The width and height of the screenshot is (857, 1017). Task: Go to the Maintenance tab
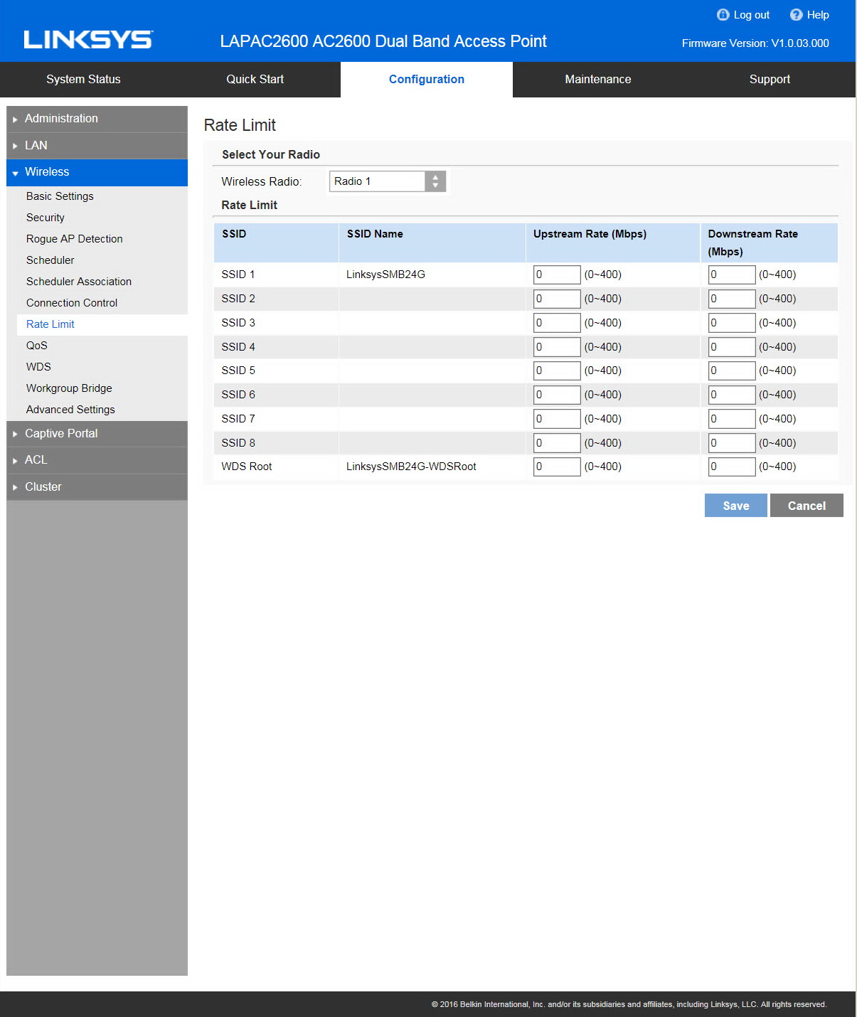tap(598, 80)
